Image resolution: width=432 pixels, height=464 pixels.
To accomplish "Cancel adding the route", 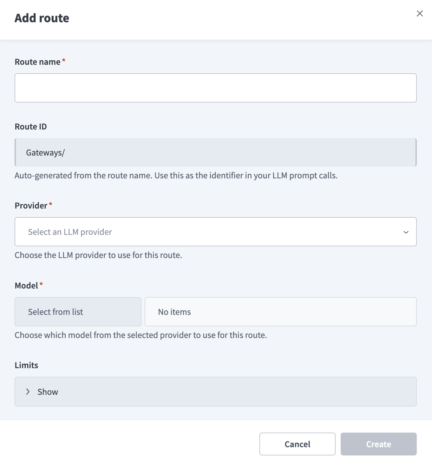I will 298,444.
